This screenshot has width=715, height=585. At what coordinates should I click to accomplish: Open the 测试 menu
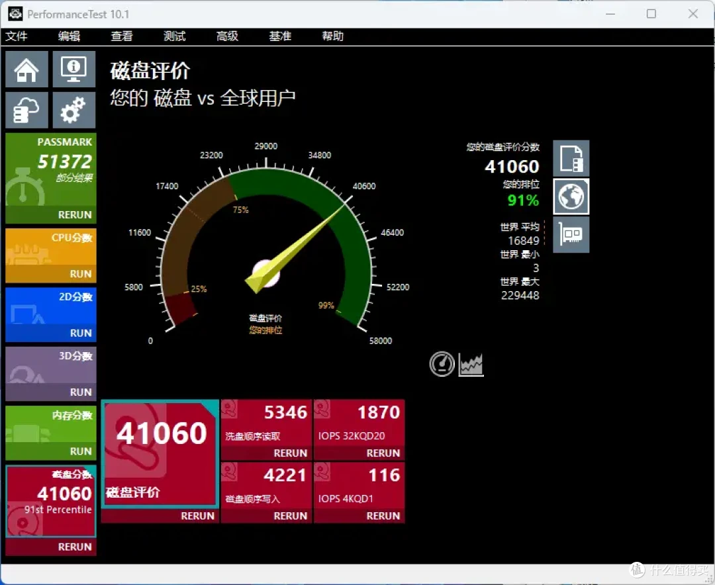coord(174,36)
